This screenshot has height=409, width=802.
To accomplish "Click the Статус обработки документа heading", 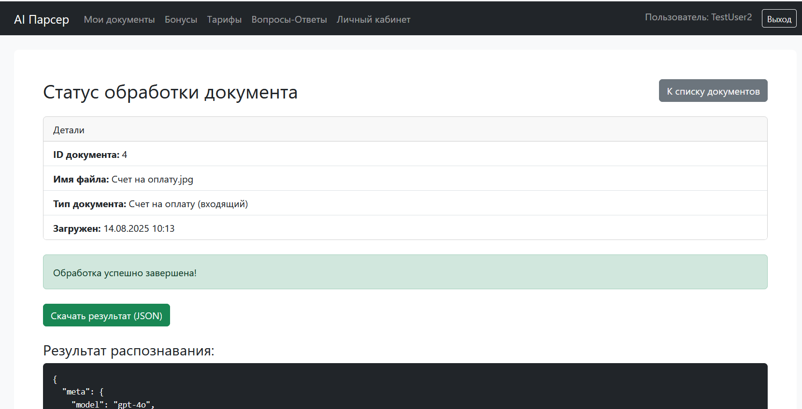I will pos(170,92).
